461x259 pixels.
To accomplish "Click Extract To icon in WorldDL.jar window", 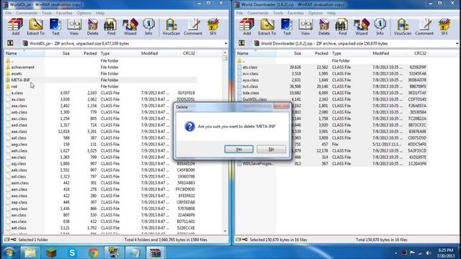I will (35, 27).
